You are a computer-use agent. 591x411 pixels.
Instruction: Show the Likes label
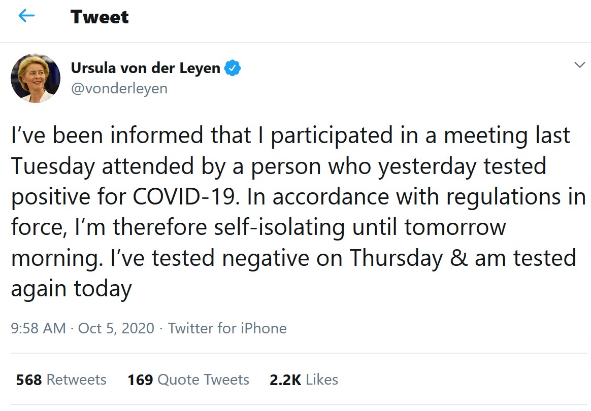click(x=322, y=380)
